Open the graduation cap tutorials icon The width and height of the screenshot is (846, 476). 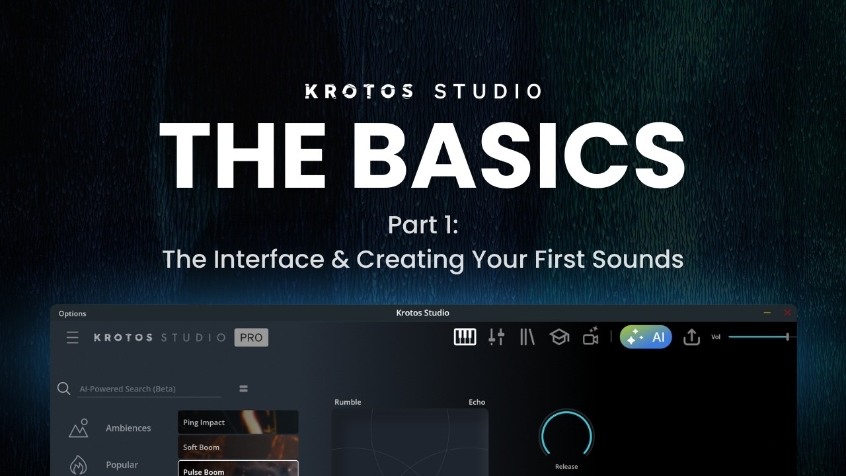[x=559, y=337]
